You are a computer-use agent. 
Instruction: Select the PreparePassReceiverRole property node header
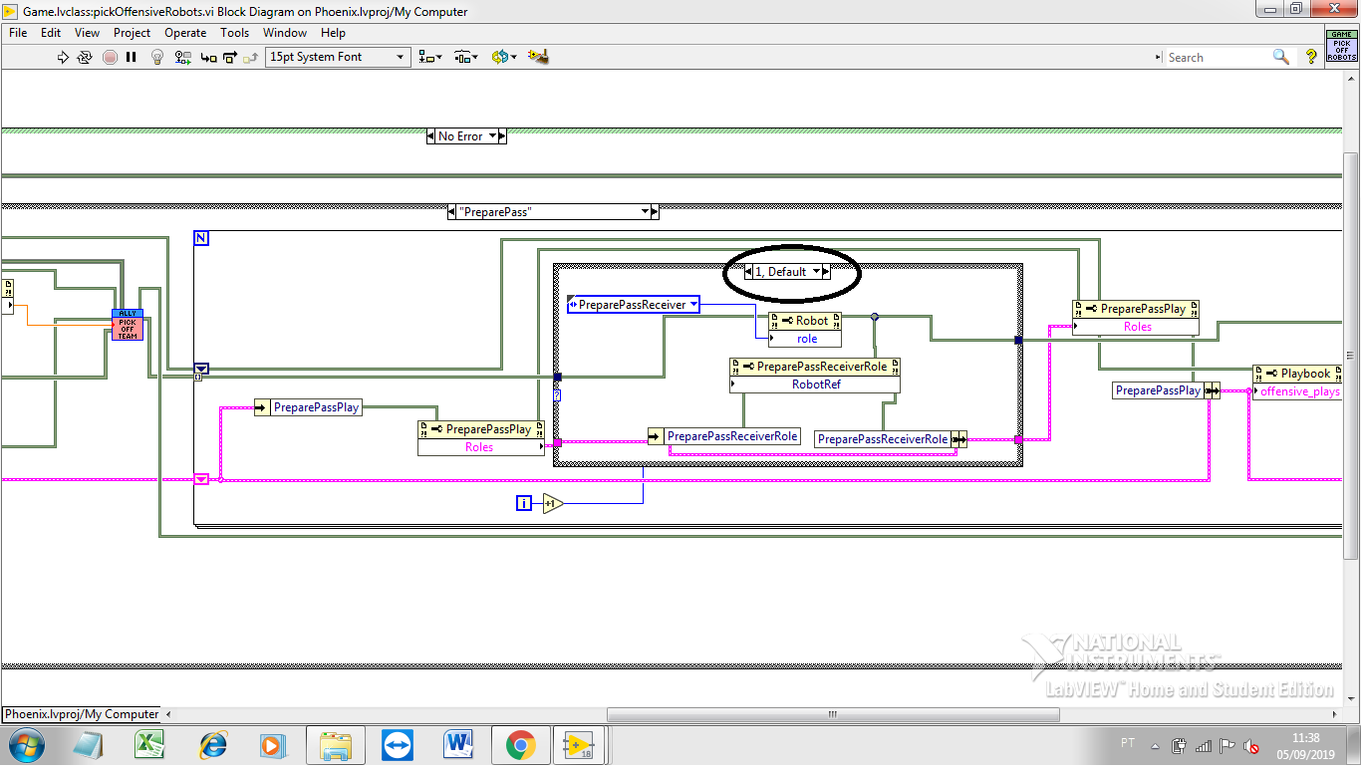click(815, 367)
